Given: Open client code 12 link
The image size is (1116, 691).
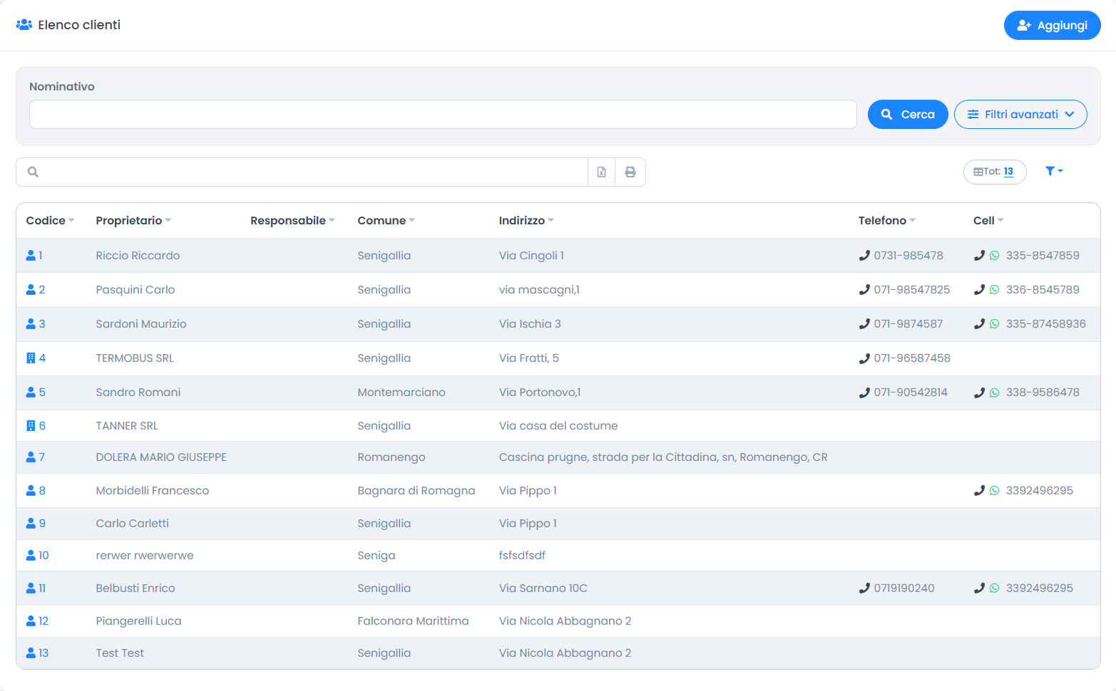Looking at the screenshot, I should 43,621.
